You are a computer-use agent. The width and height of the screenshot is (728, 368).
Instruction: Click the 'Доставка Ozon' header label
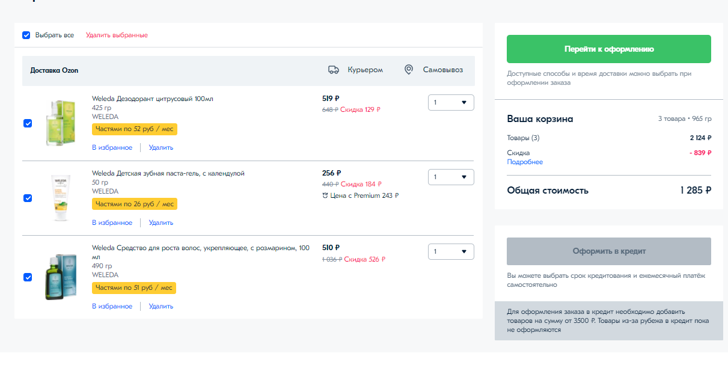(54, 70)
